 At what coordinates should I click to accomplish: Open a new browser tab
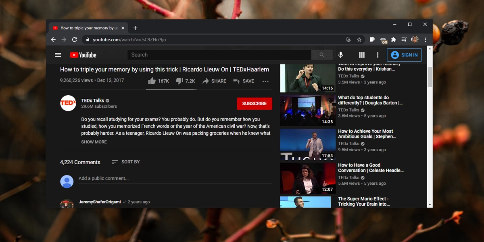pyautogui.click(x=136, y=28)
